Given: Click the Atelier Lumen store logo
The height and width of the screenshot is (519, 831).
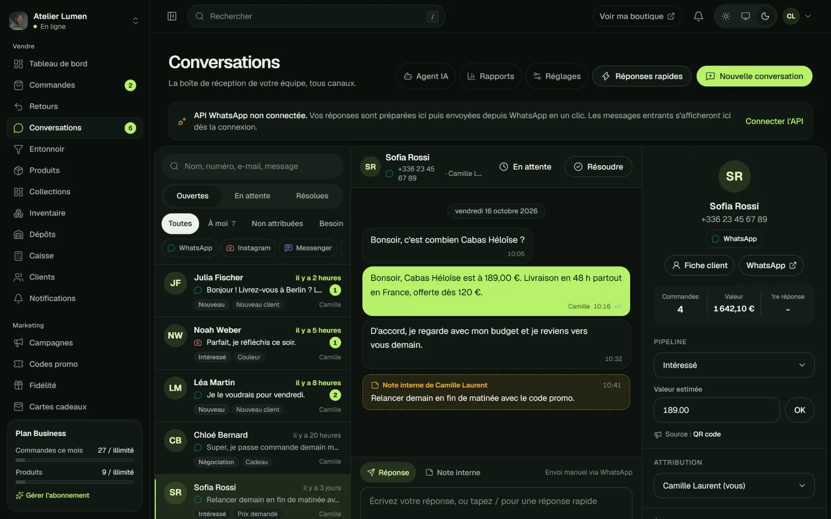Looking at the screenshot, I should pos(18,21).
